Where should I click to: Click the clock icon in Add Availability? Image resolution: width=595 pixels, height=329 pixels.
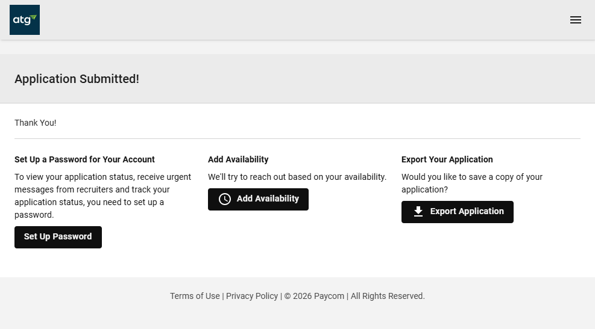[x=225, y=199]
